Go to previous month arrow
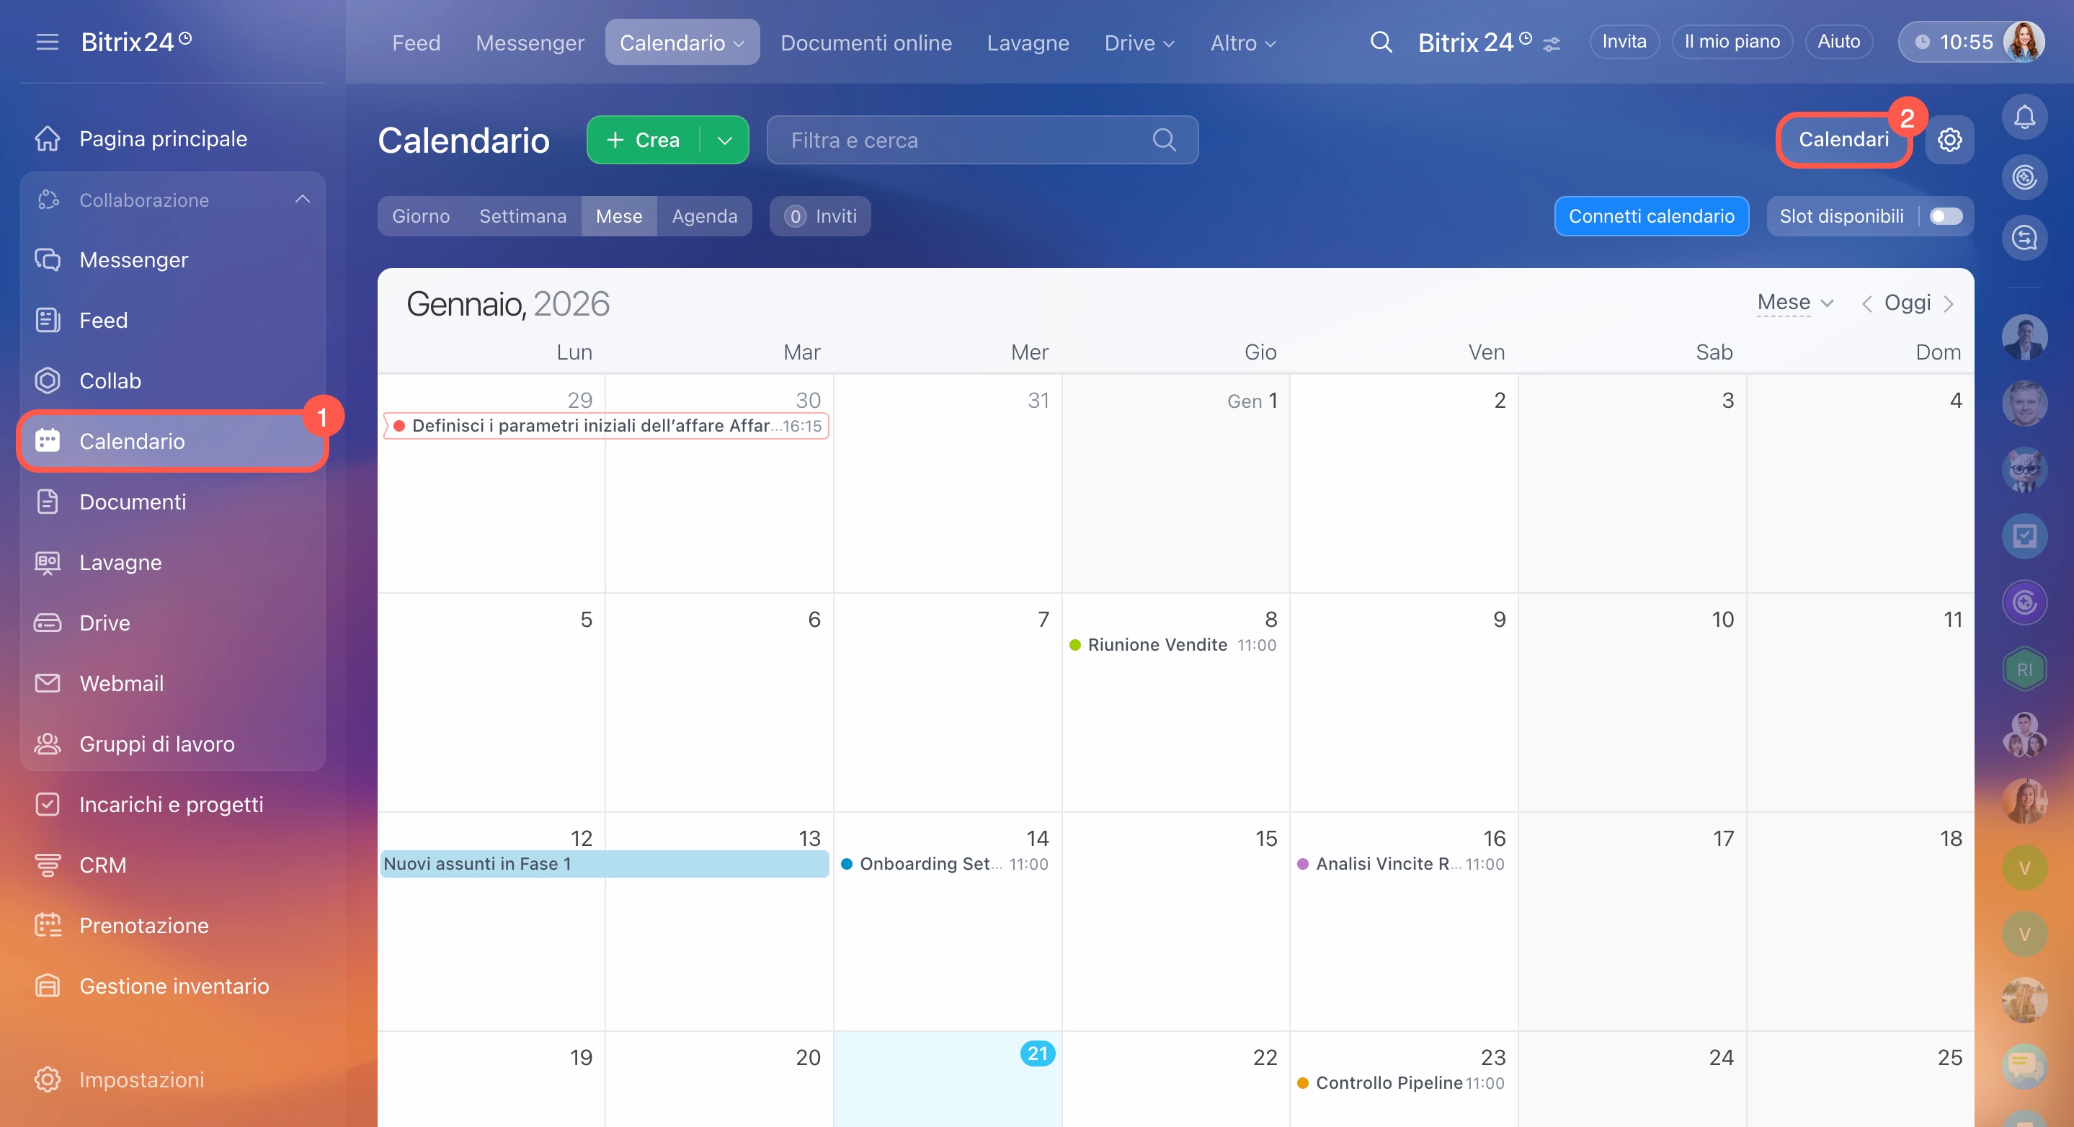The image size is (2074, 1127). (1866, 304)
